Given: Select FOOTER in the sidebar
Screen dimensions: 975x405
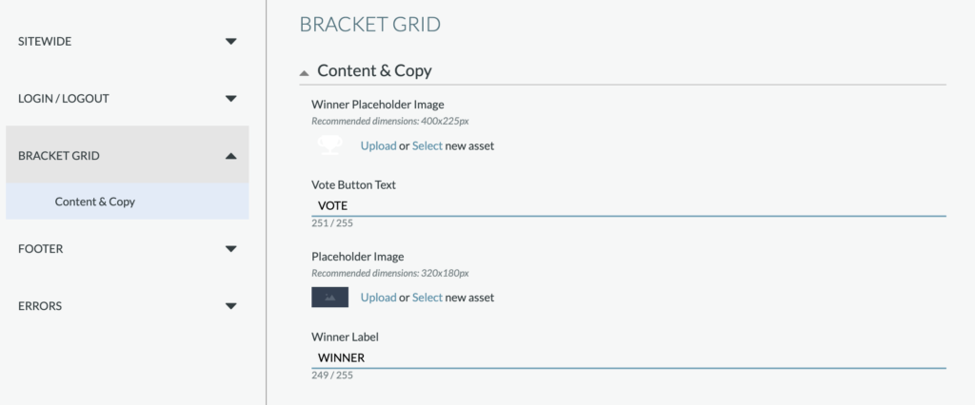Looking at the screenshot, I should tap(41, 249).
